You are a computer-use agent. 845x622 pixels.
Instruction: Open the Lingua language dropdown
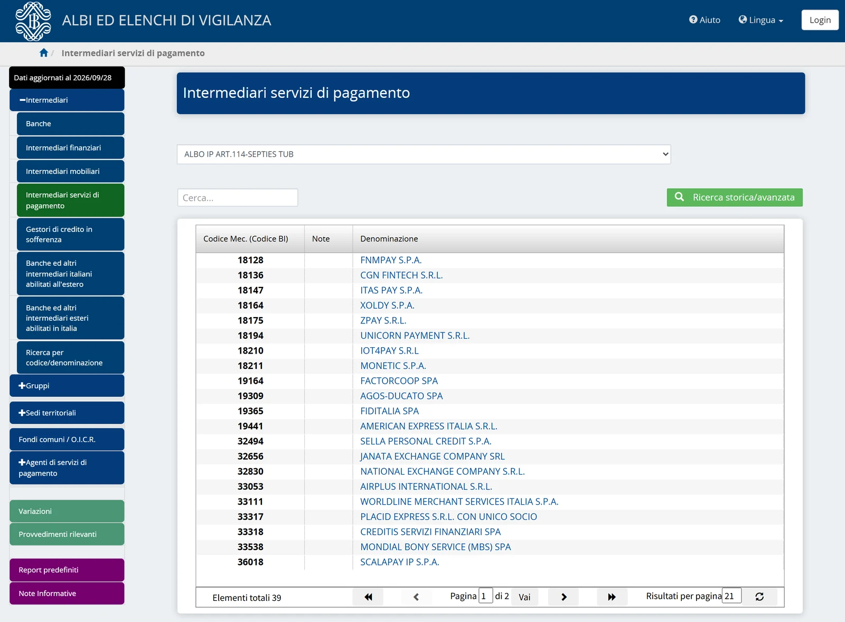click(x=761, y=20)
